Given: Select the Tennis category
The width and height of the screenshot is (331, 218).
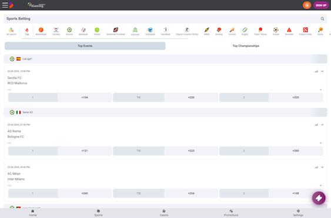Looking at the screenshot, I should pyautogui.click(x=97, y=32).
